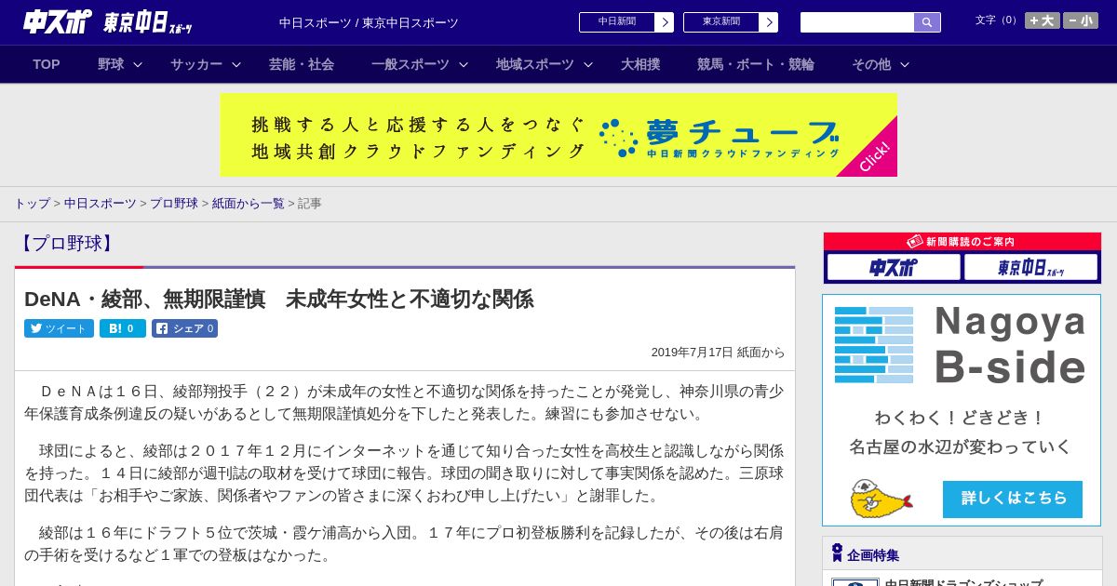This screenshot has height=586, width=1117.
Task: Click the 詳しくはこちら button
Action: coord(1013,499)
